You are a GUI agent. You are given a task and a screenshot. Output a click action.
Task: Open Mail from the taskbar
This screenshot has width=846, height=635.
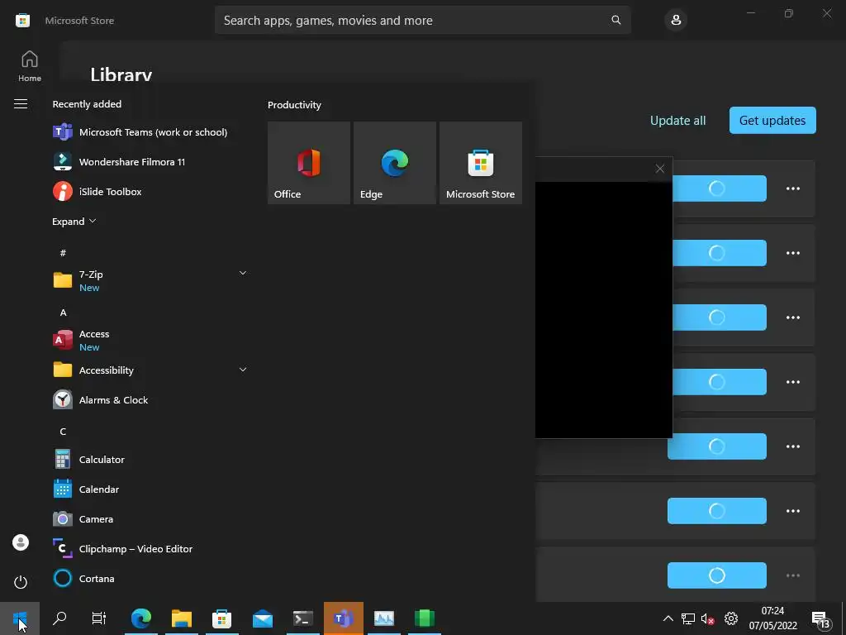(263, 618)
